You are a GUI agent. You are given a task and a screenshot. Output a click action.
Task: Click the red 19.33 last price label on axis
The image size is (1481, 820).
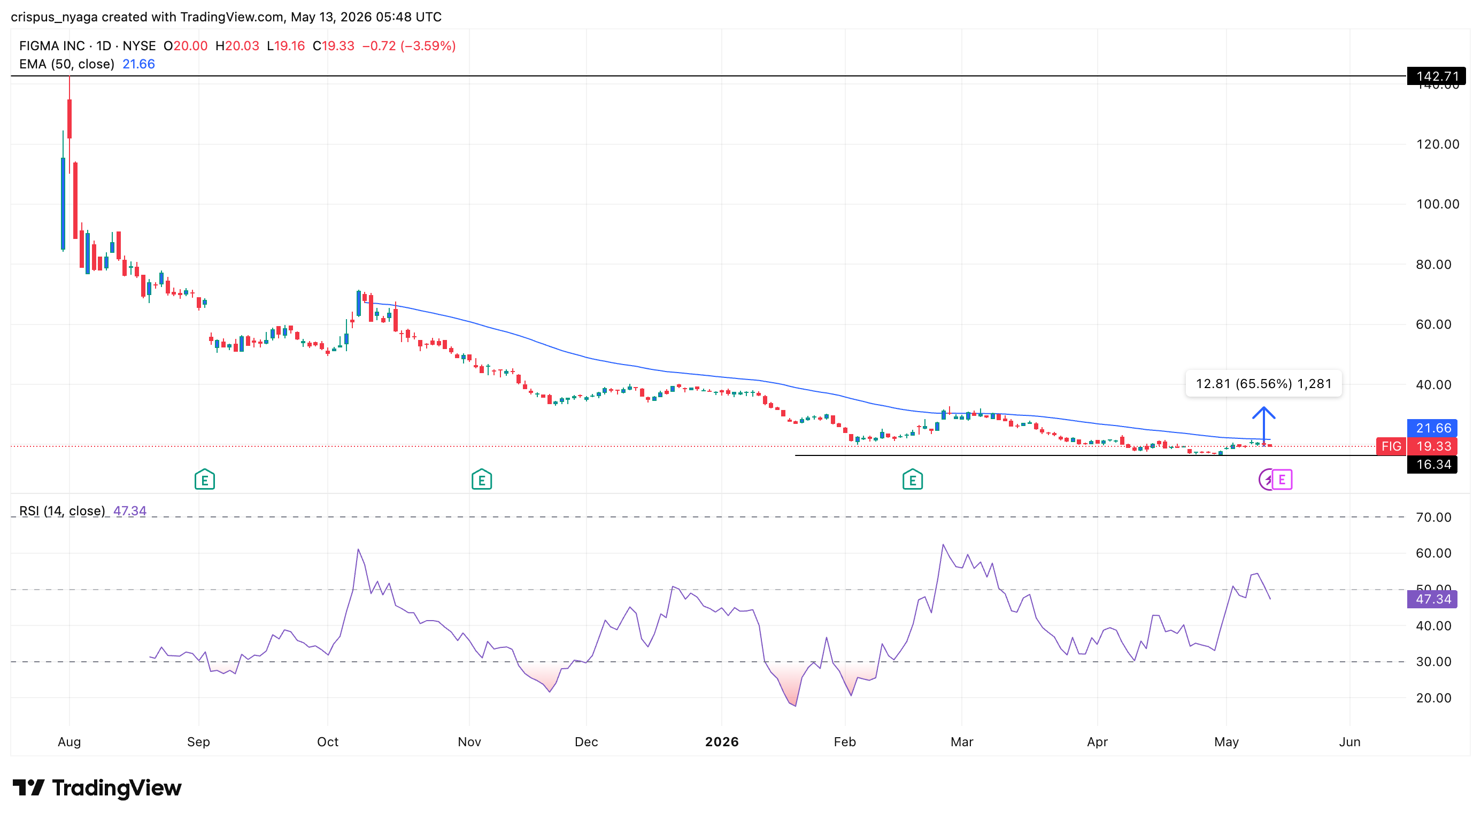click(x=1432, y=446)
